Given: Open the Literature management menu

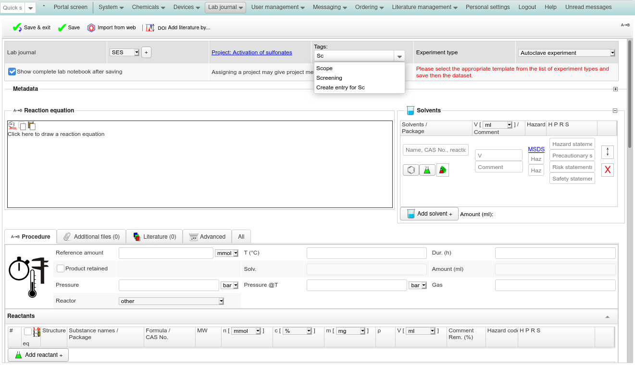Looking at the screenshot, I should [425, 7].
